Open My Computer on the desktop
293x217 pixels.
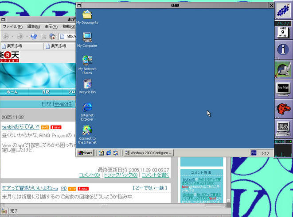coord(87,38)
